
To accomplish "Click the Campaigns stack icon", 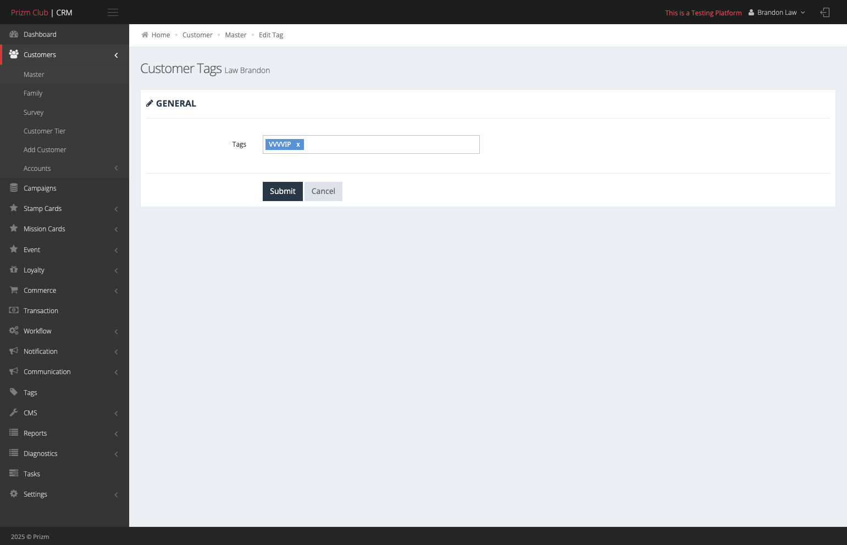I will point(14,188).
